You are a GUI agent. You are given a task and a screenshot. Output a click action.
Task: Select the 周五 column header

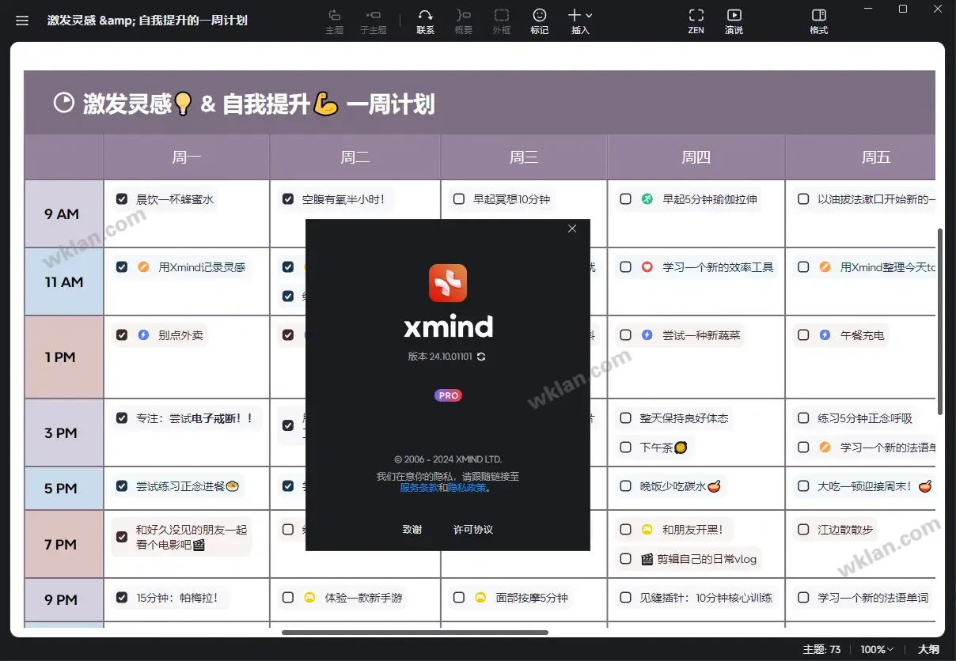point(861,157)
